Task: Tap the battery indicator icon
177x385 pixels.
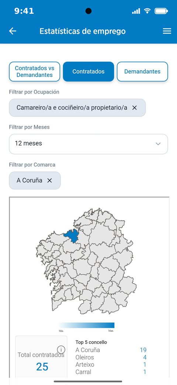Action: tap(162, 11)
